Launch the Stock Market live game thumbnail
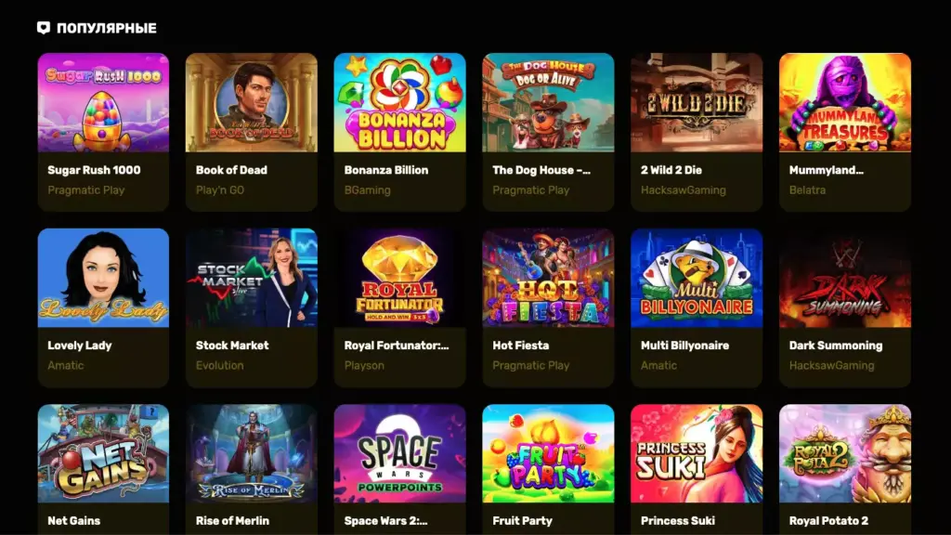The width and height of the screenshot is (951, 535). (251, 278)
